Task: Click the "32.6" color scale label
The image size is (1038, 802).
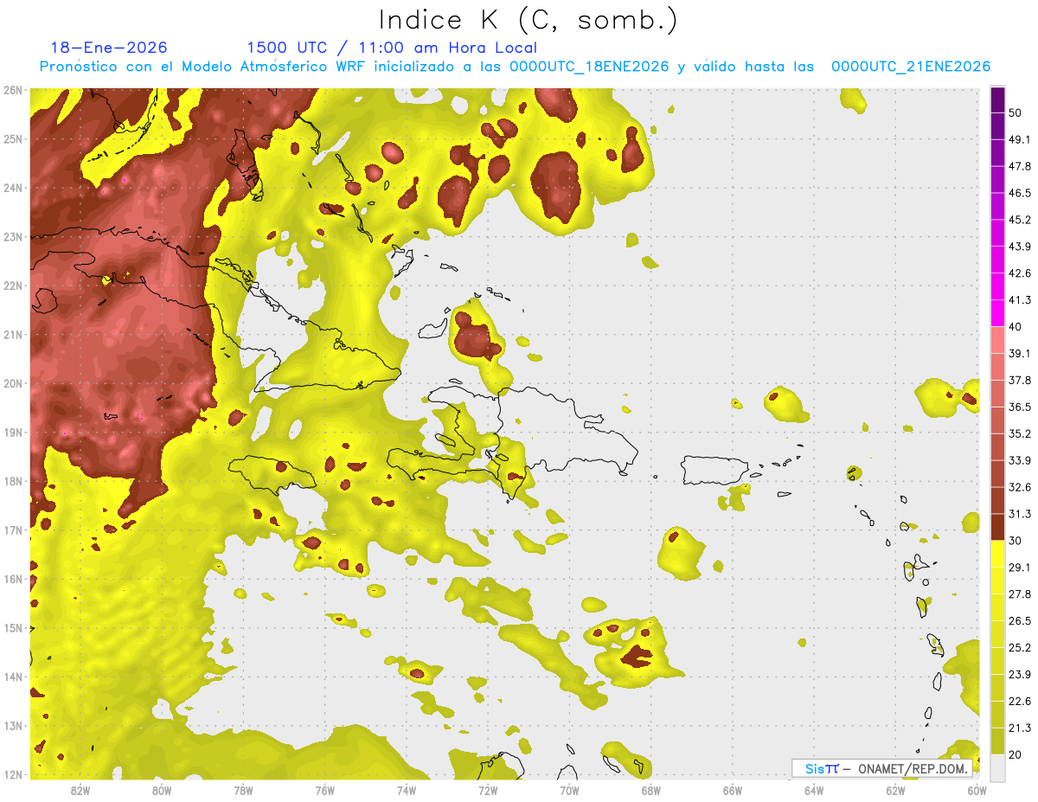Action: pos(1020,487)
